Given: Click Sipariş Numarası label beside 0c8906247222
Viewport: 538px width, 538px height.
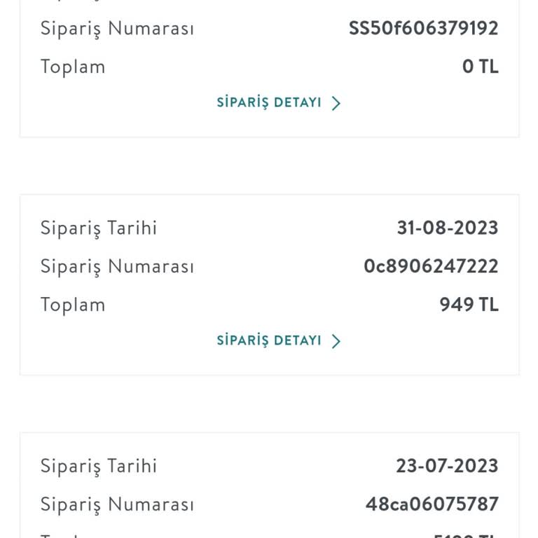Looking at the screenshot, I should coord(117,267).
